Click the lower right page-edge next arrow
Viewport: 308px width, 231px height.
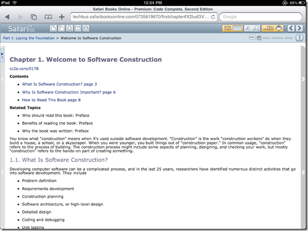pos(303,172)
